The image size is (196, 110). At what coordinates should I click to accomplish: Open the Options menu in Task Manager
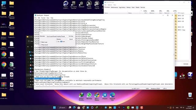(110, 5)
